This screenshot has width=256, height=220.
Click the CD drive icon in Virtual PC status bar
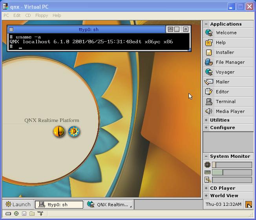point(16,213)
